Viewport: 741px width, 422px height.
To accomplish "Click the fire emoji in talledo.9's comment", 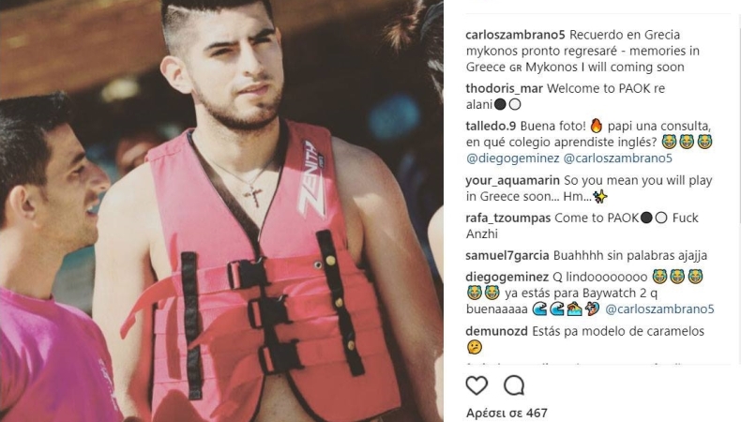I will (597, 126).
